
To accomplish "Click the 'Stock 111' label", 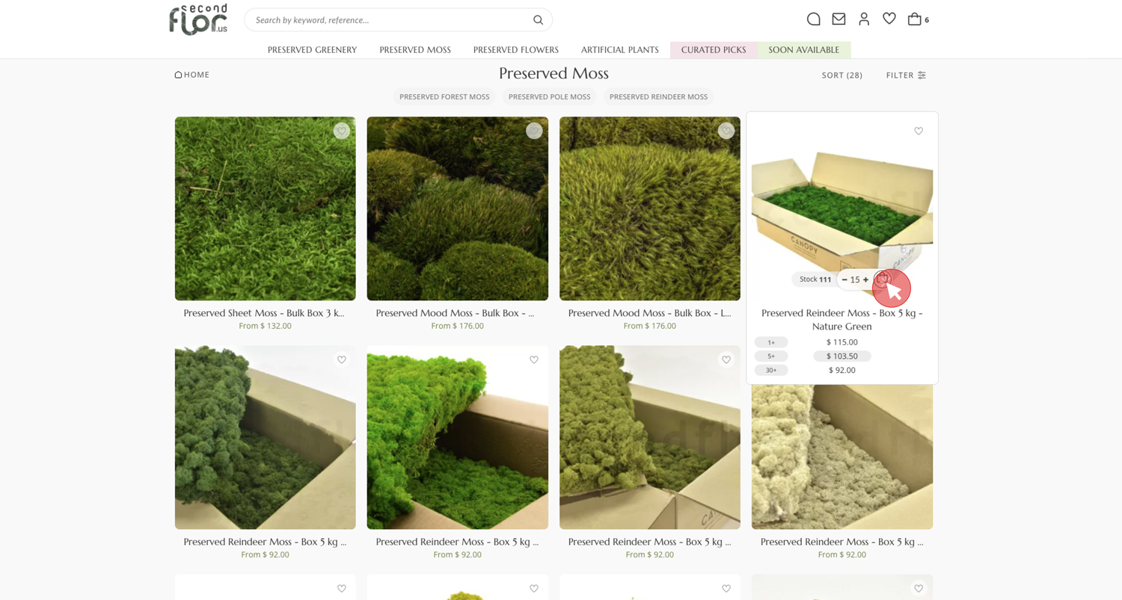I will click(x=815, y=279).
